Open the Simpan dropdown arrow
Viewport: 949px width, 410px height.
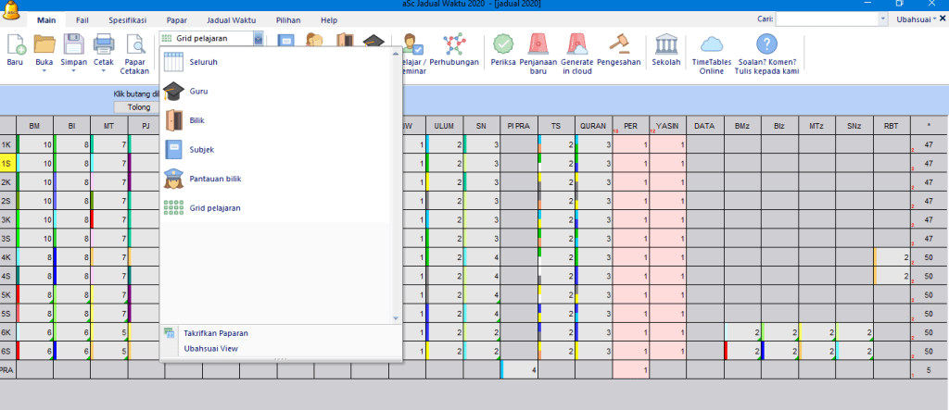click(x=74, y=70)
